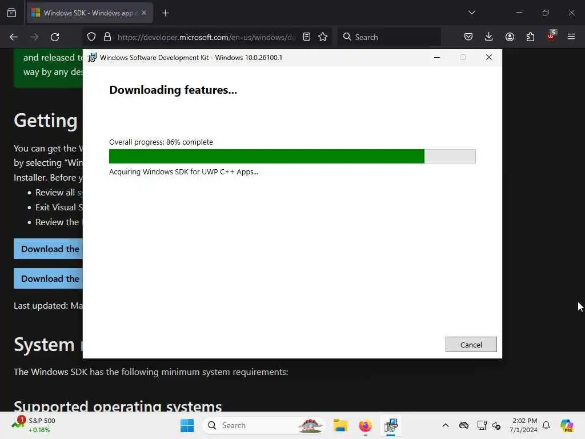The width and height of the screenshot is (585, 439).
Task: Open the S&P 500 widget
Action: (x=34, y=425)
